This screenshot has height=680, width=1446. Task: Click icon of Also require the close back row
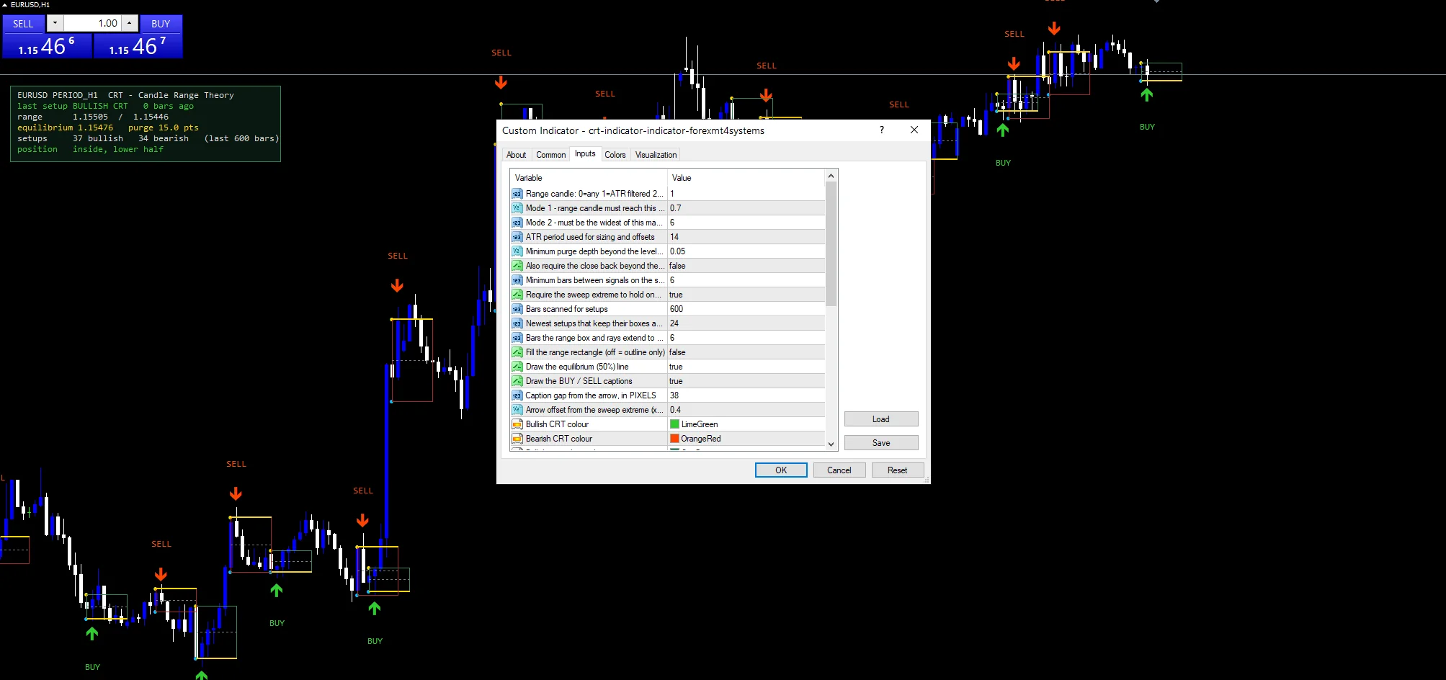[517, 266]
